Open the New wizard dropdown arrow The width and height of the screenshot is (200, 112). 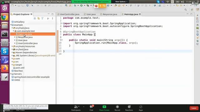[15, 6]
